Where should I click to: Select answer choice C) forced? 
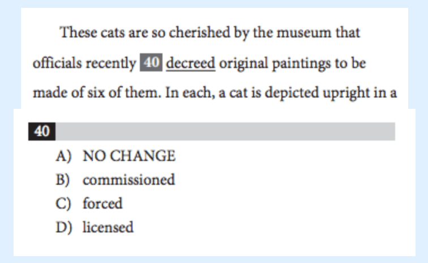tap(89, 203)
